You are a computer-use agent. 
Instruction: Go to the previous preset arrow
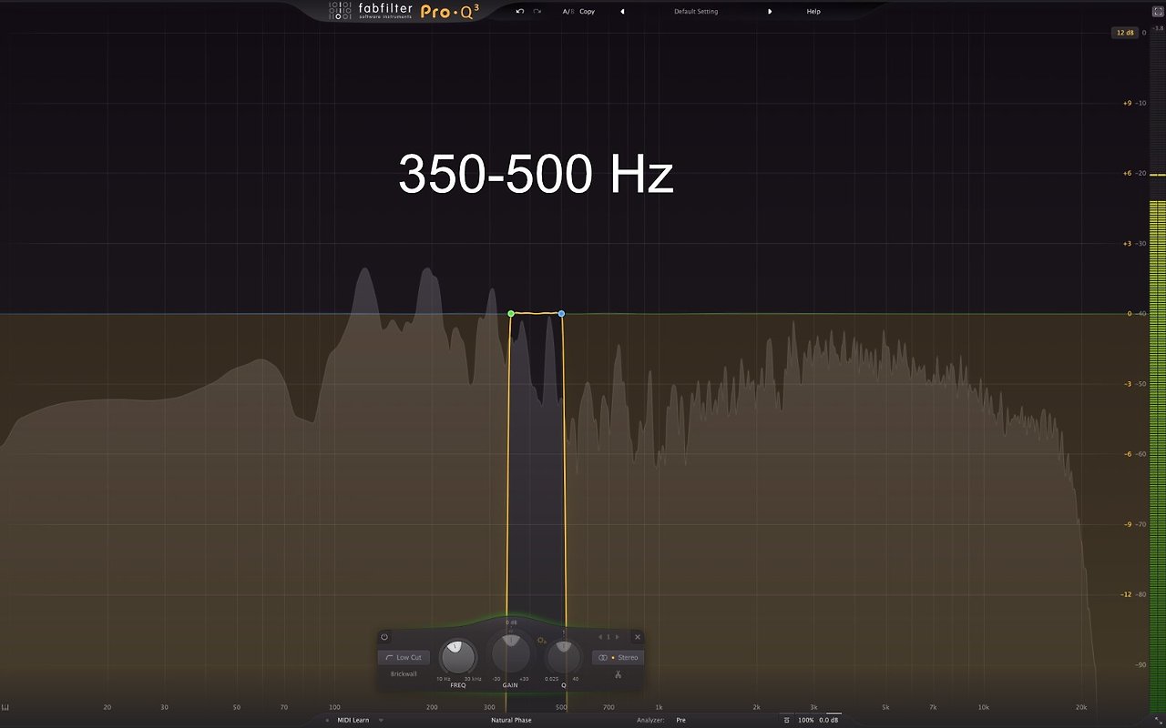pyautogui.click(x=622, y=11)
